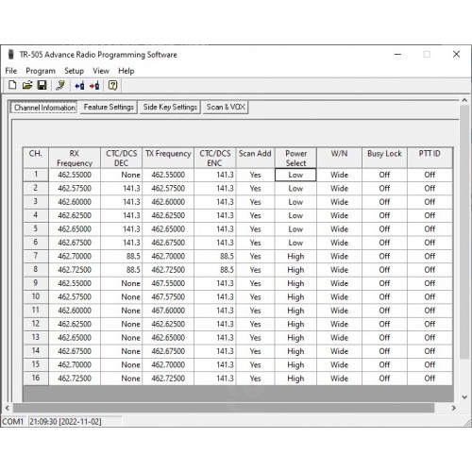The width and height of the screenshot is (472, 472).
Task: Minimize the TR-505 programming software window
Action: 397,54
